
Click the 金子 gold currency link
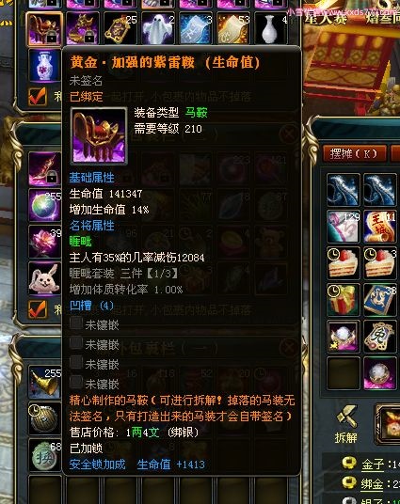[373, 465]
